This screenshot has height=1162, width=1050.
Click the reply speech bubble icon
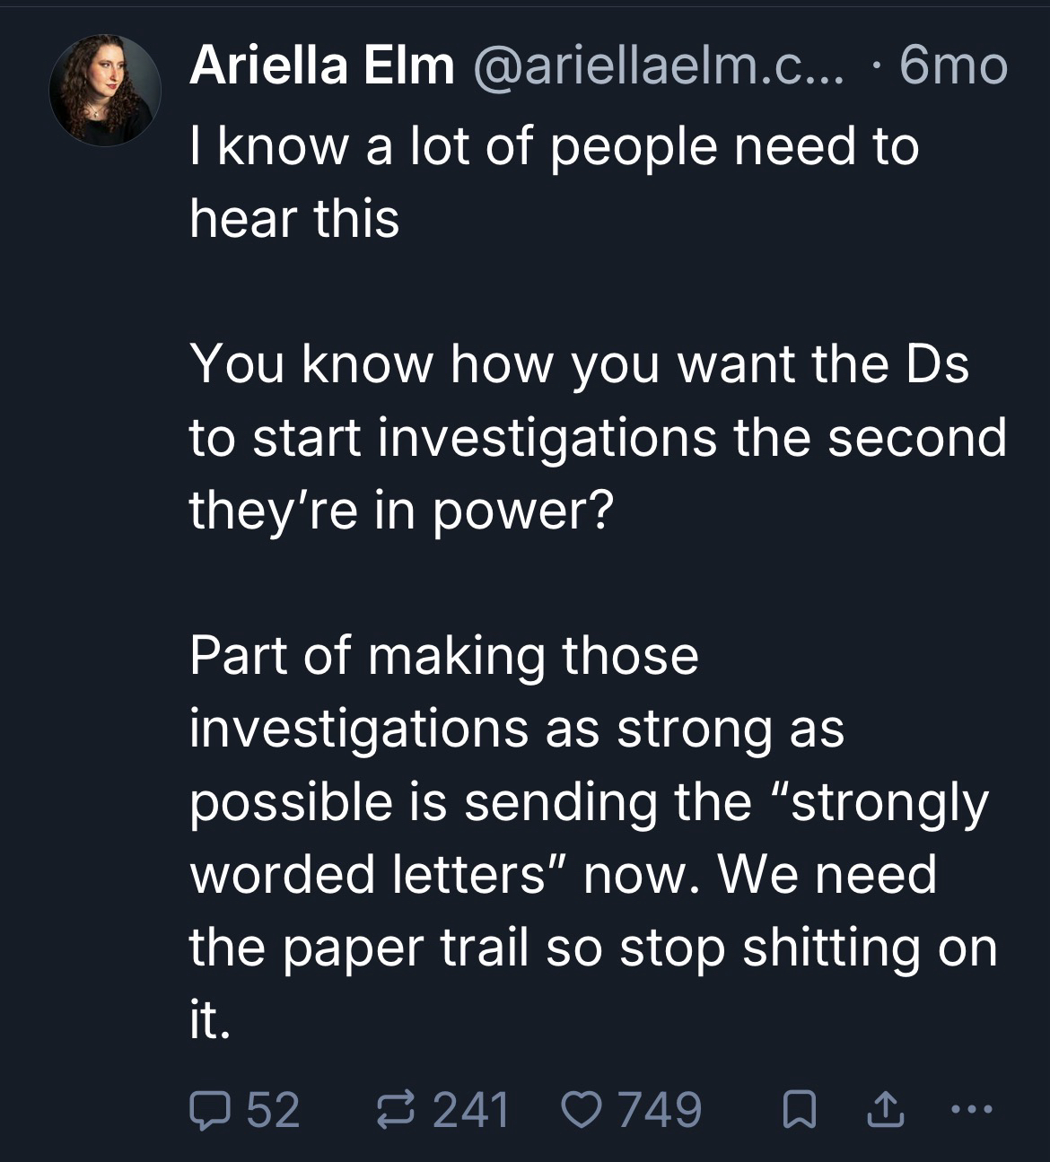click(209, 1111)
